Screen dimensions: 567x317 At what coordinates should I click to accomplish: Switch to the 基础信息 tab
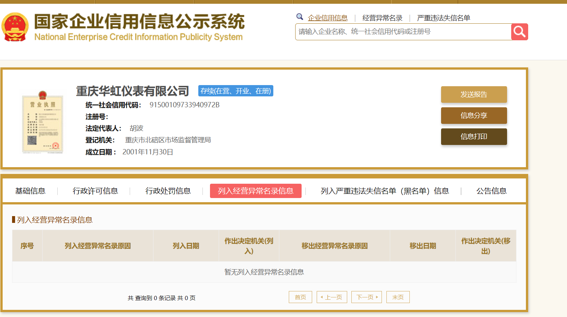pos(30,191)
